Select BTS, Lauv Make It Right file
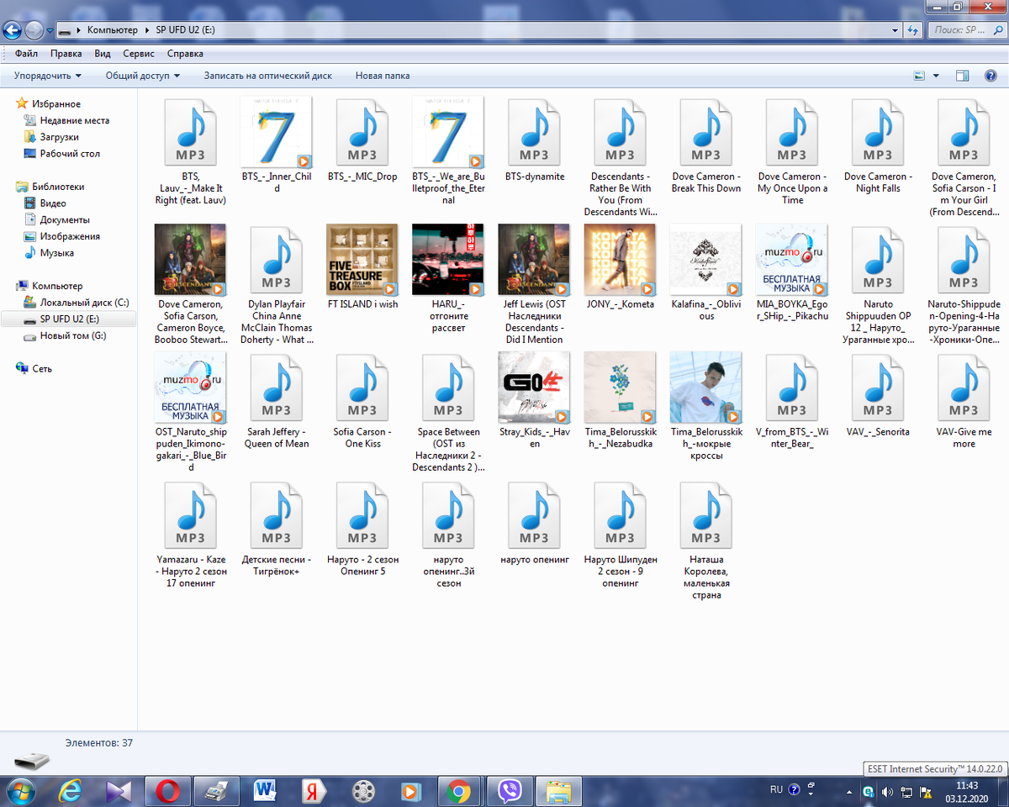The image size is (1009, 807). 190,151
